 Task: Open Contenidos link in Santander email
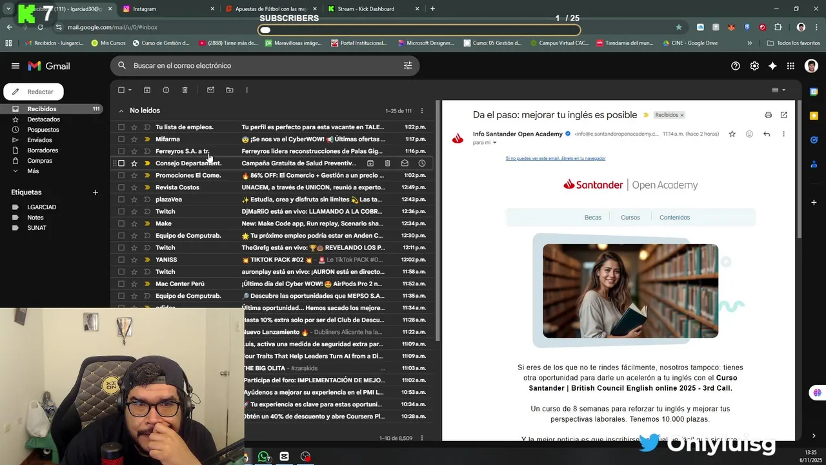pos(674,218)
